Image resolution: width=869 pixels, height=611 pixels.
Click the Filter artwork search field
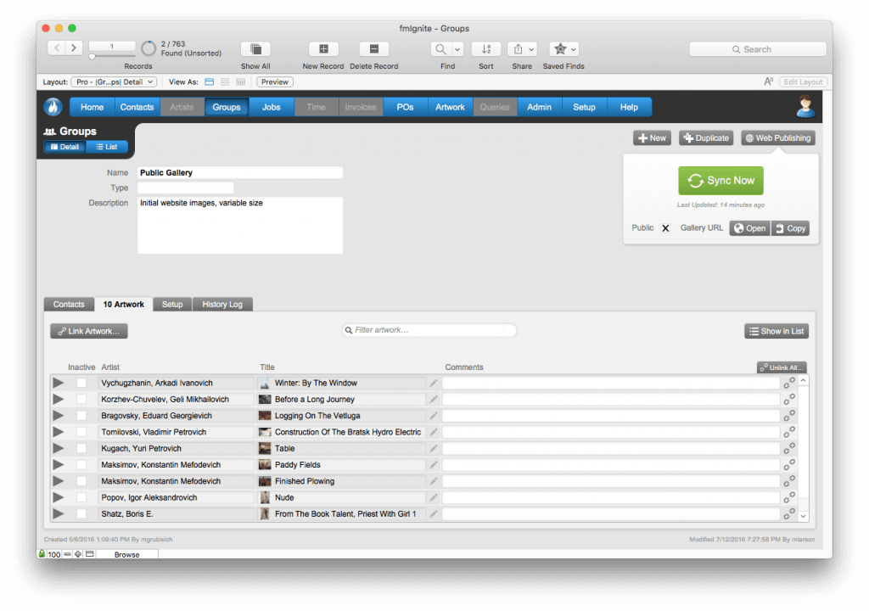(429, 330)
